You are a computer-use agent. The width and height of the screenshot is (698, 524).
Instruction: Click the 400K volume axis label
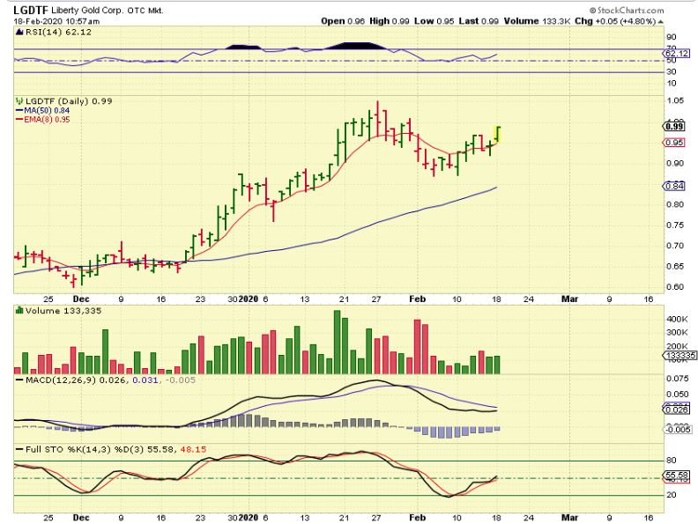[677, 319]
